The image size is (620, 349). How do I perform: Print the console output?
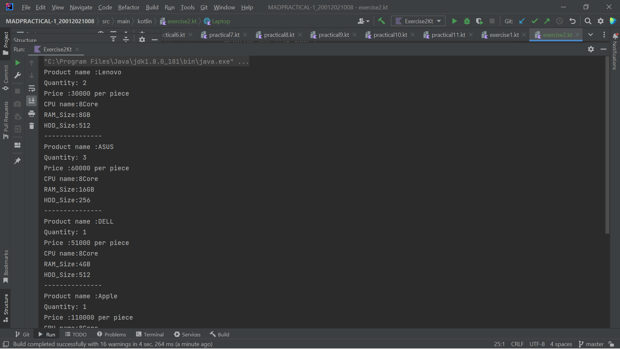pos(32,114)
